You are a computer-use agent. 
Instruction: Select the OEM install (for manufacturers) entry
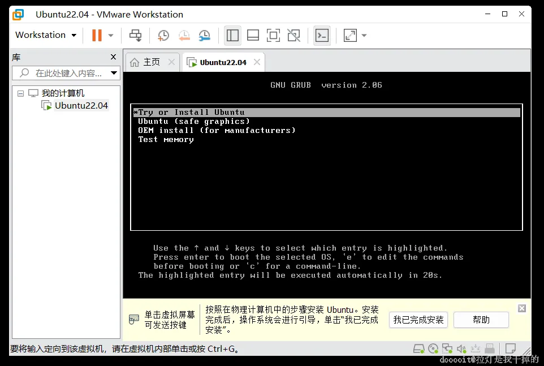[217, 131]
